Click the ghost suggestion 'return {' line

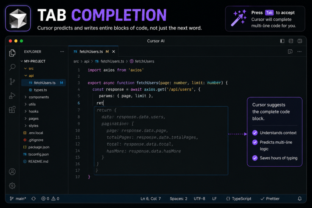(106, 110)
